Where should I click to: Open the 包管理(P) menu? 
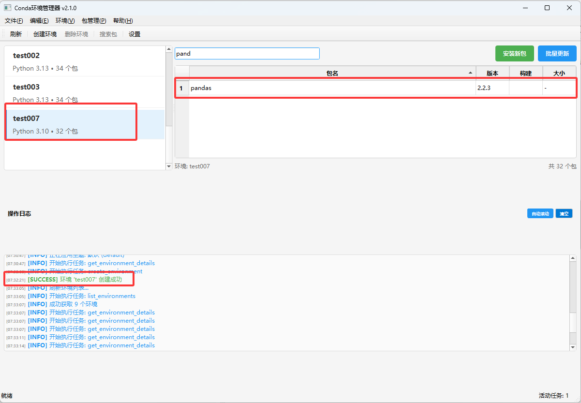click(94, 21)
